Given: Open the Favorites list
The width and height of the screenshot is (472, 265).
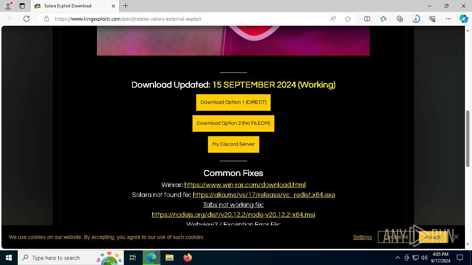Looking at the screenshot, I should [383, 19].
